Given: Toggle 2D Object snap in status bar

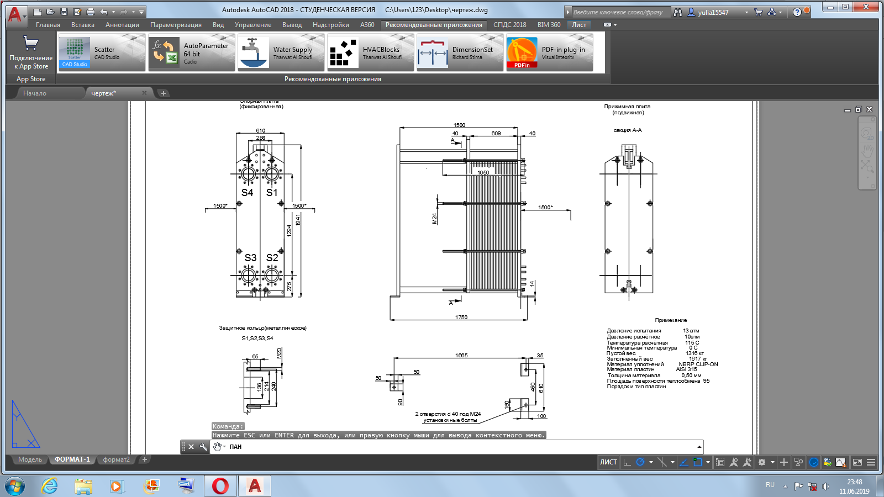Looking at the screenshot, I should pyautogui.click(x=697, y=462).
